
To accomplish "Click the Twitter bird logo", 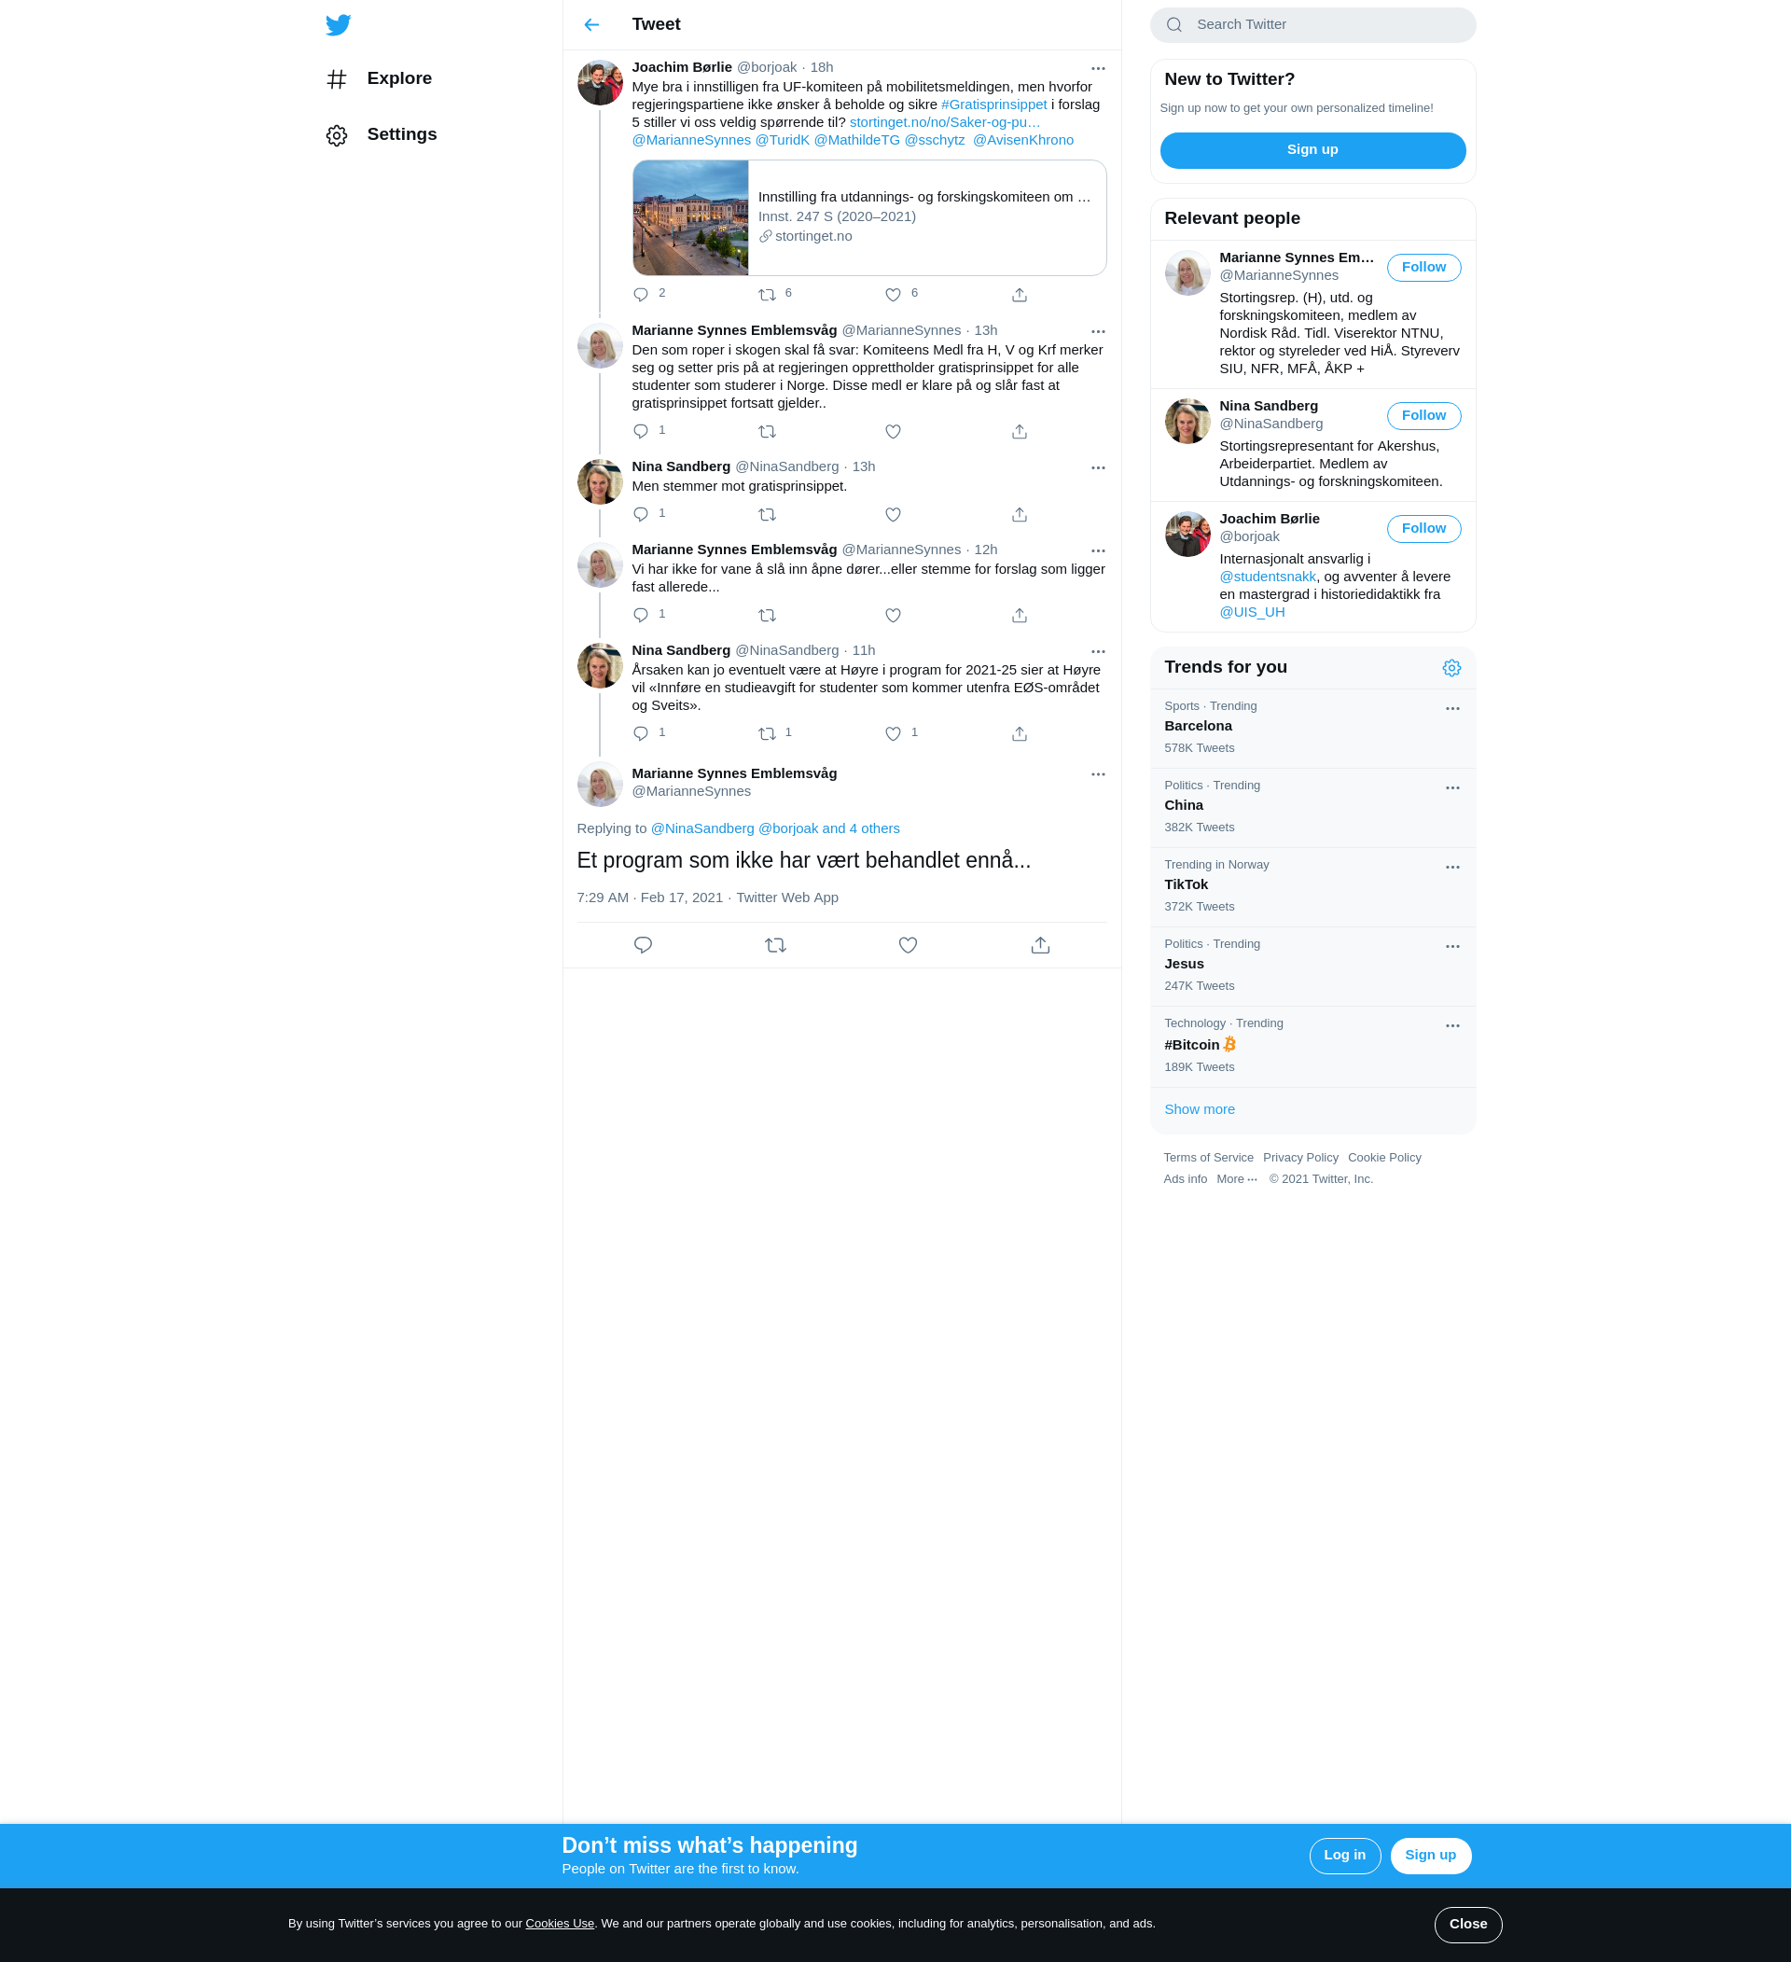I will click(339, 24).
